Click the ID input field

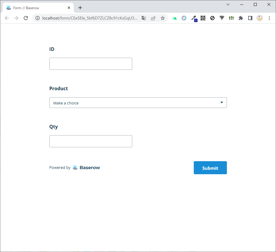pyautogui.click(x=91, y=64)
